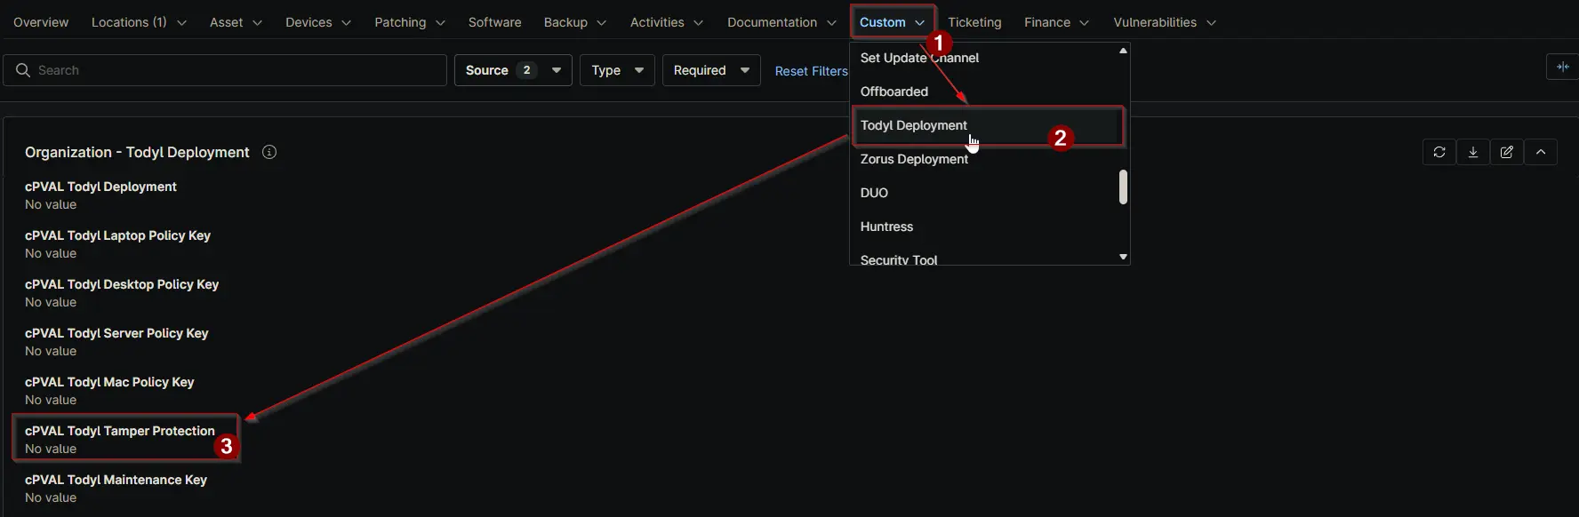This screenshot has width=1579, height=517.
Task: Click the cPVAL Todyl Maintenance Key field
Action: click(116, 489)
